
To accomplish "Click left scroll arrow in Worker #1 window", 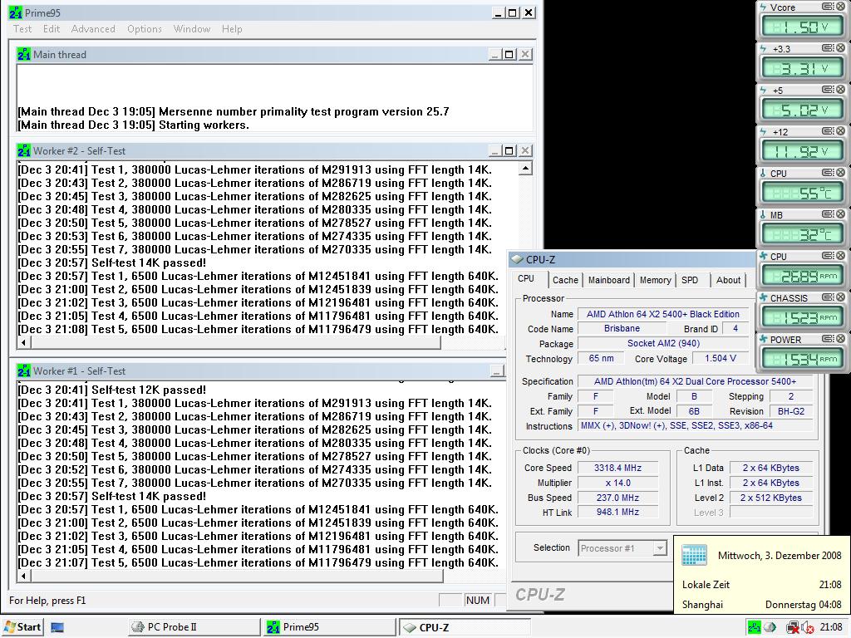I will click(x=23, y=577).
